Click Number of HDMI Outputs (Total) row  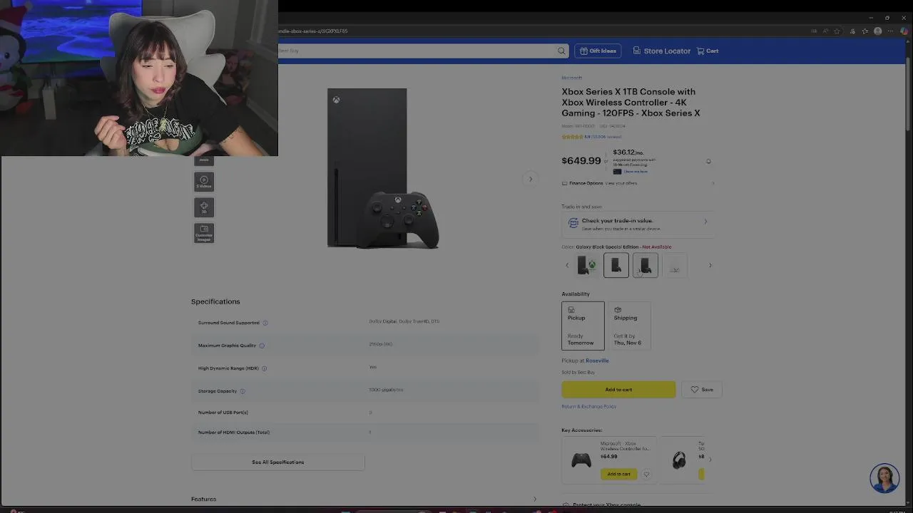364,432
